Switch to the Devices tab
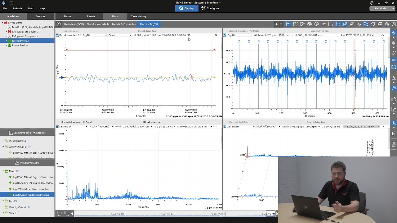The height and width of the screenshot is (223, 397). point(40,16)
